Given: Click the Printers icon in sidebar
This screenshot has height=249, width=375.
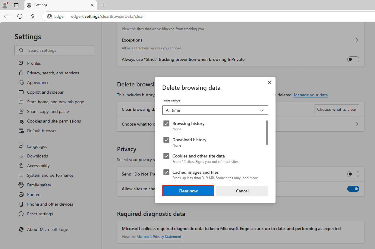Looking at the screenshot, I should (x=21, y=195).
